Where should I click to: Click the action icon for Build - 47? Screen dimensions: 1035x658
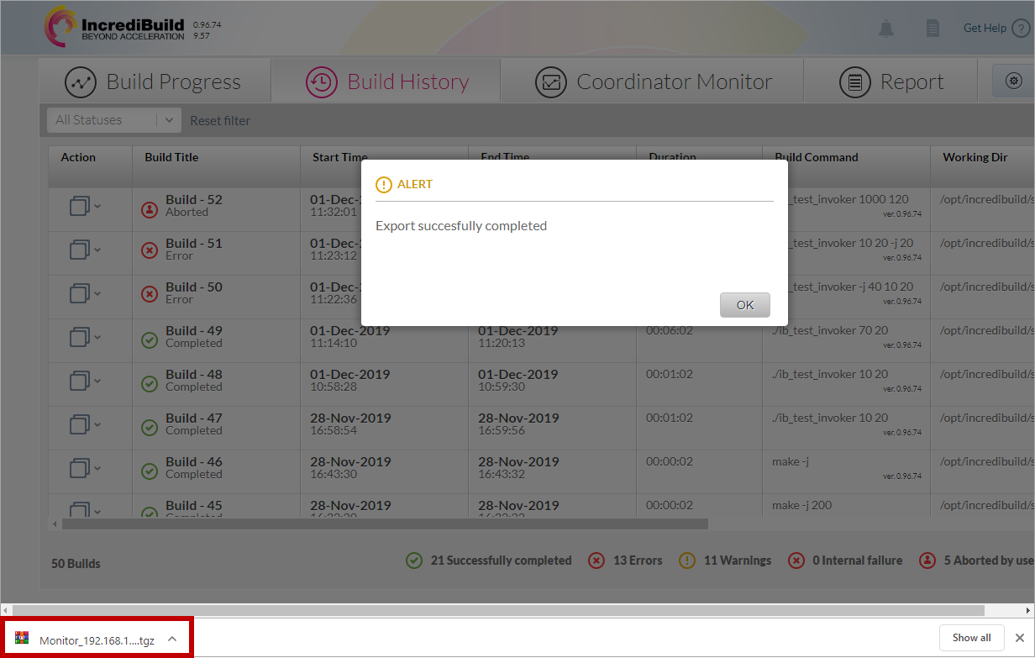click(x=80, y=424)
